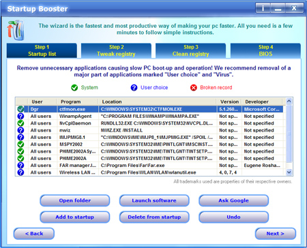Viewport: 307px width, 248px height.
Task: Open Step 2 Tweak registry tab
Action: tap(116, 50)
